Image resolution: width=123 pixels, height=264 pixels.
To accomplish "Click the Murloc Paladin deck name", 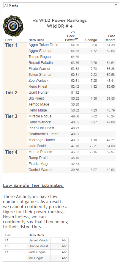I will pos(40,152).
